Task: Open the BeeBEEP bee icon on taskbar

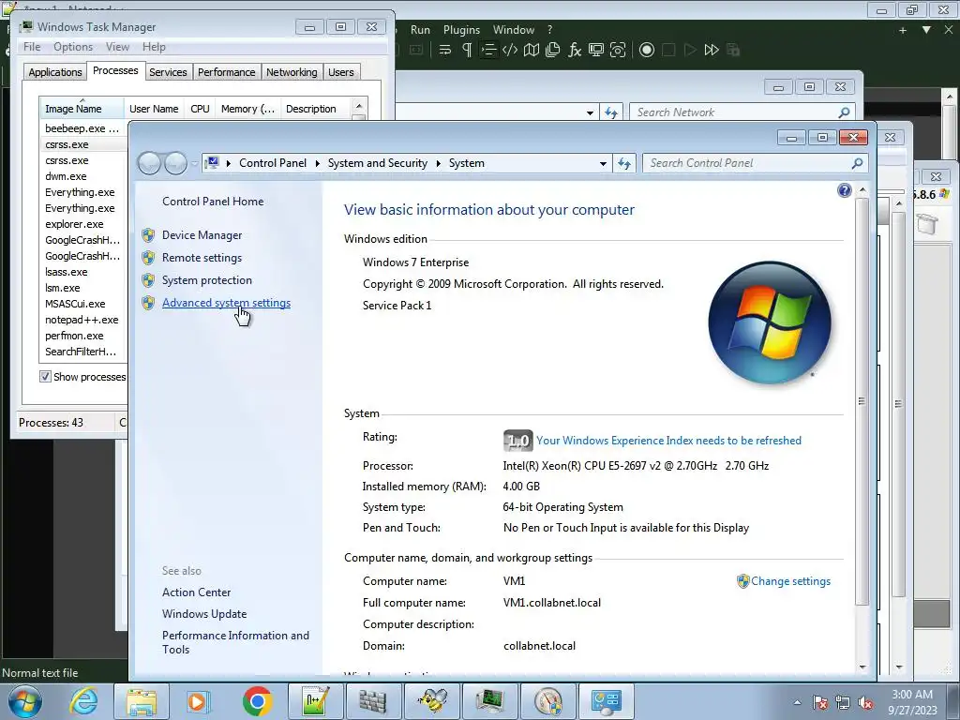Action: (431, 701)
